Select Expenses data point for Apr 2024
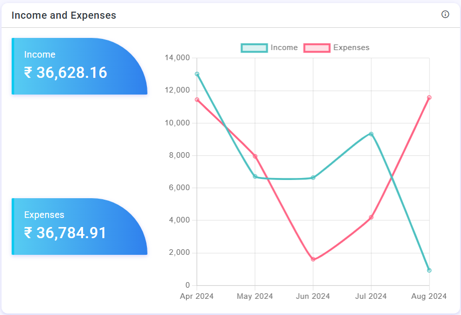461x315 pixels. [x=197, y=100]
